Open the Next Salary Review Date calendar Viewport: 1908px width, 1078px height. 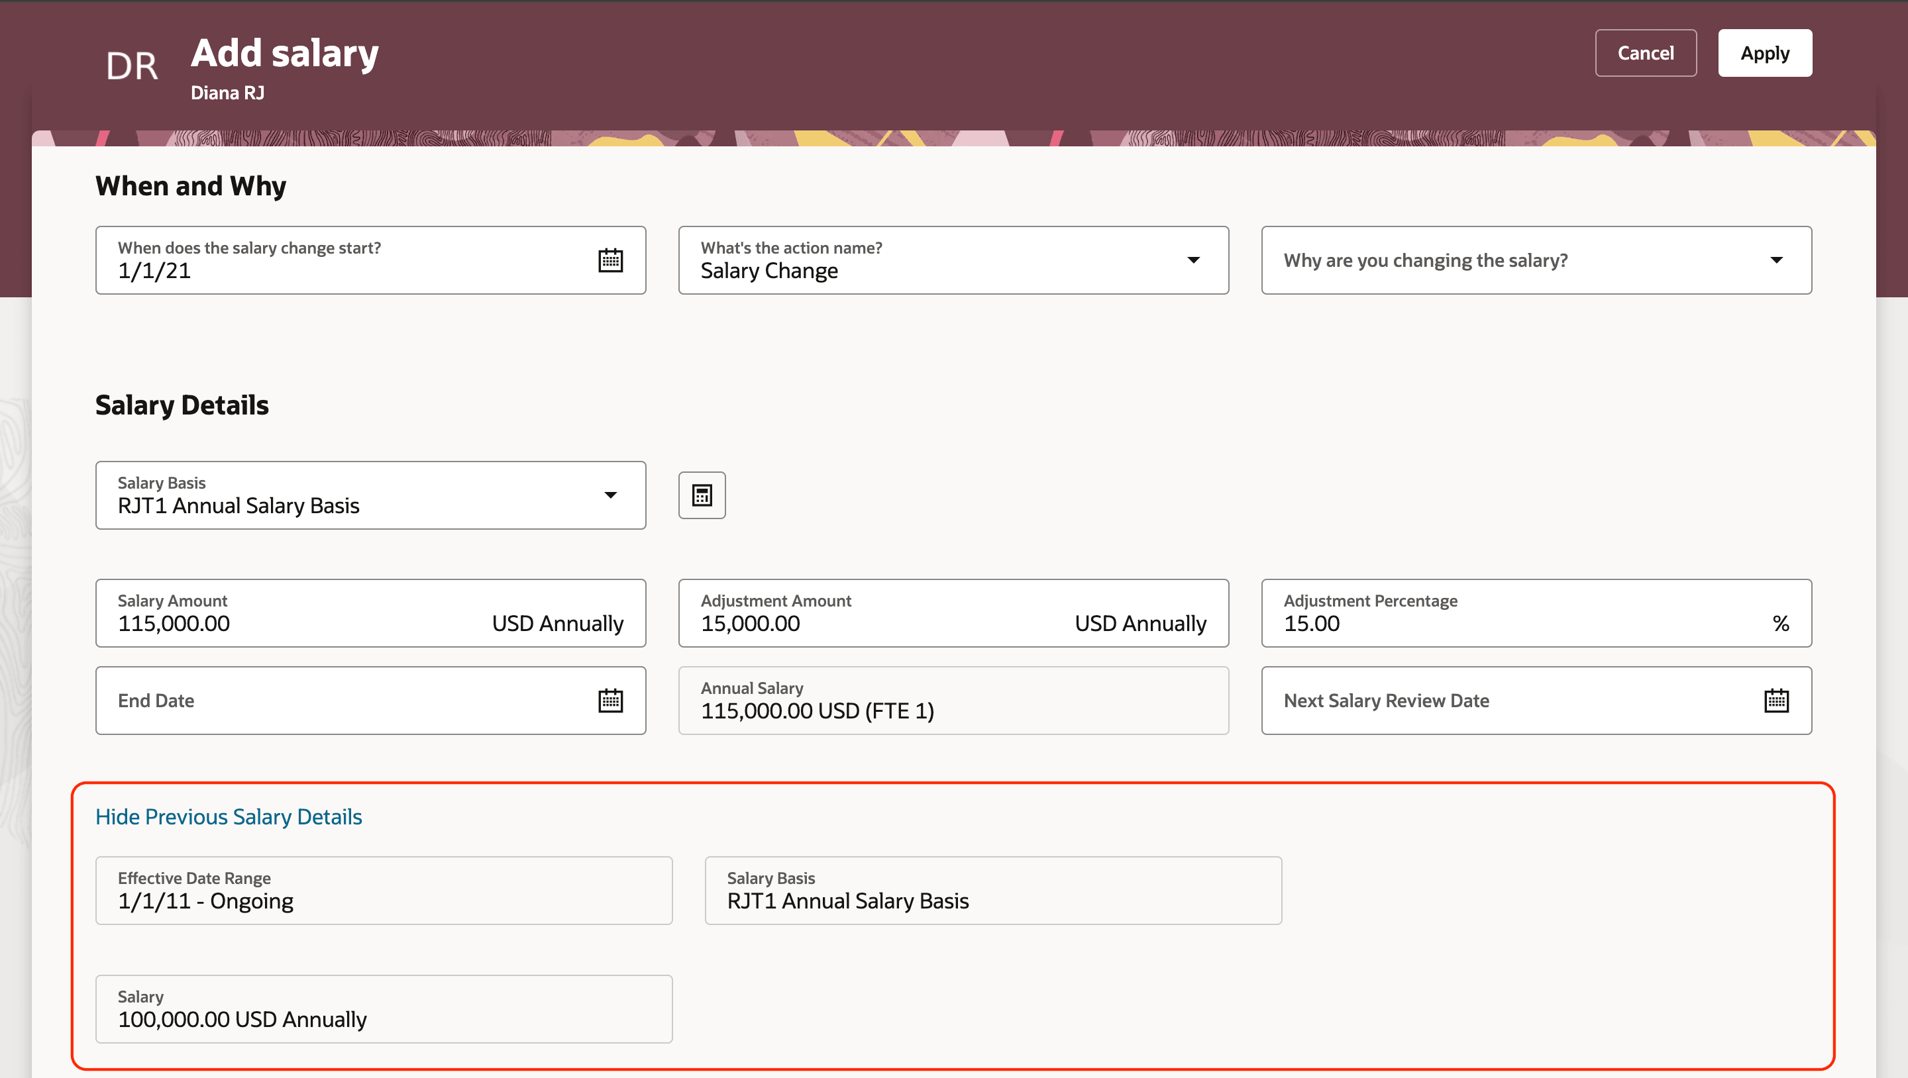point(1775,699)
